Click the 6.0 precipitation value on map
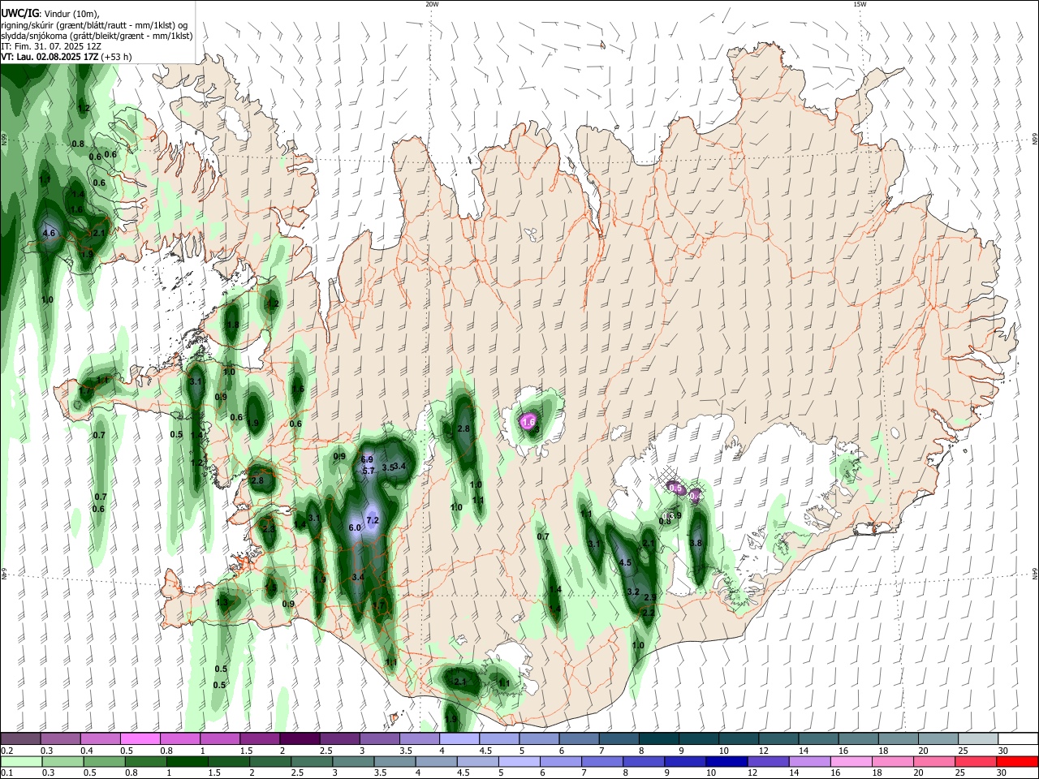 click(x=355, y=527)
